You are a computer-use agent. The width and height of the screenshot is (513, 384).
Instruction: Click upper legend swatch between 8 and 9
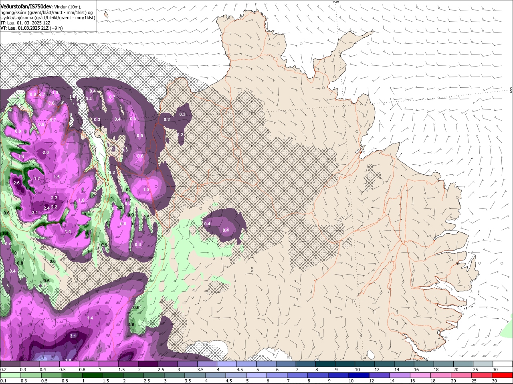click(326, 364)
